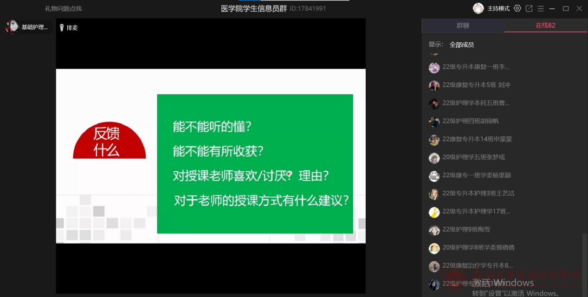This screenshot has height=297, width=588.
Task: Click the user avatar beside 主持模式
Action: (x=478, y=8)
